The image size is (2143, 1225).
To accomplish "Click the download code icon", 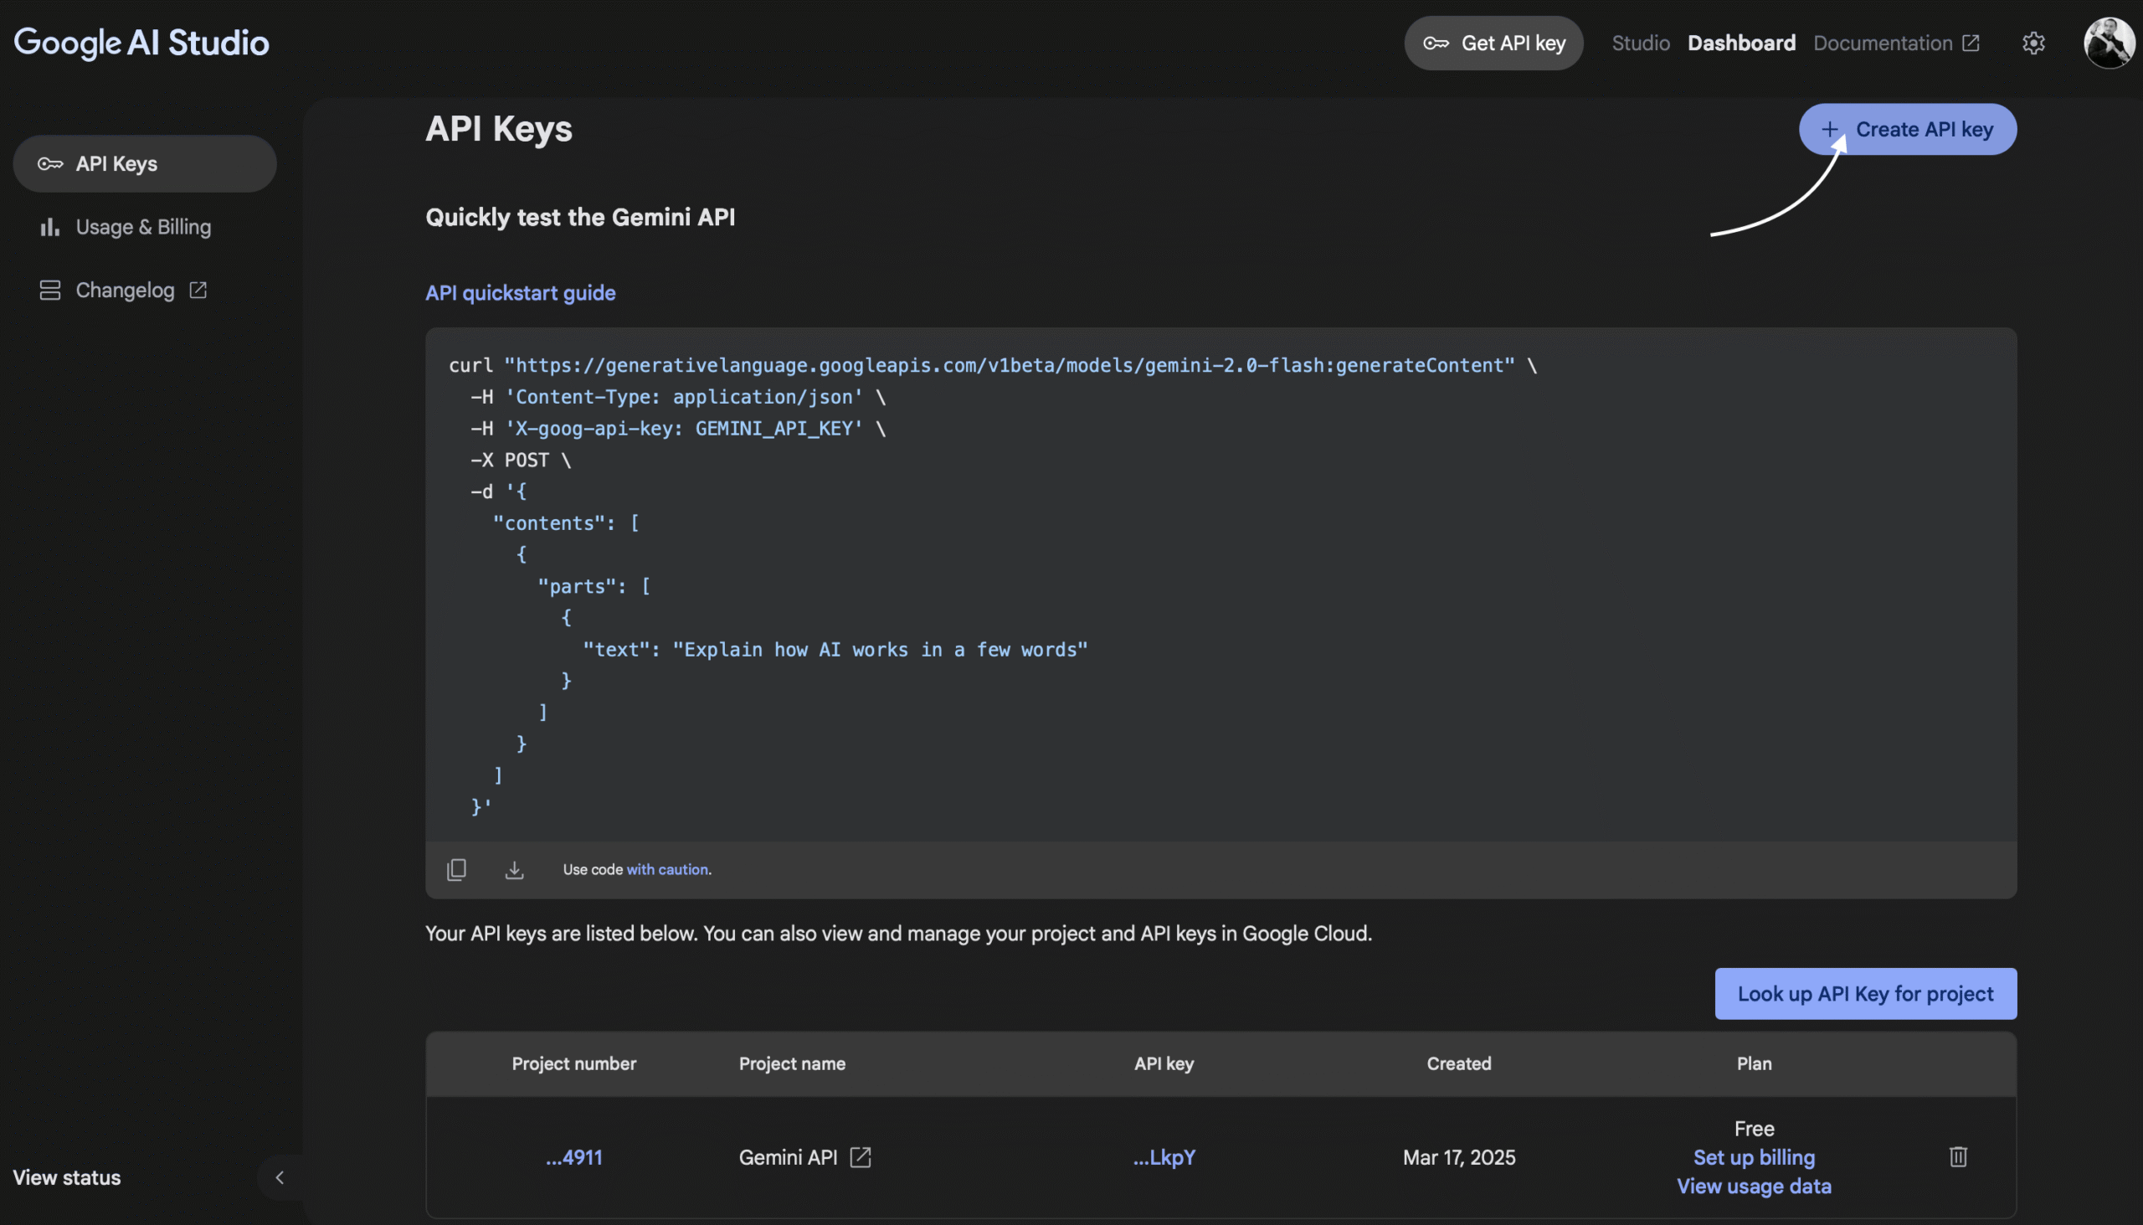I will pyautogui.click(x=514, y=869).
